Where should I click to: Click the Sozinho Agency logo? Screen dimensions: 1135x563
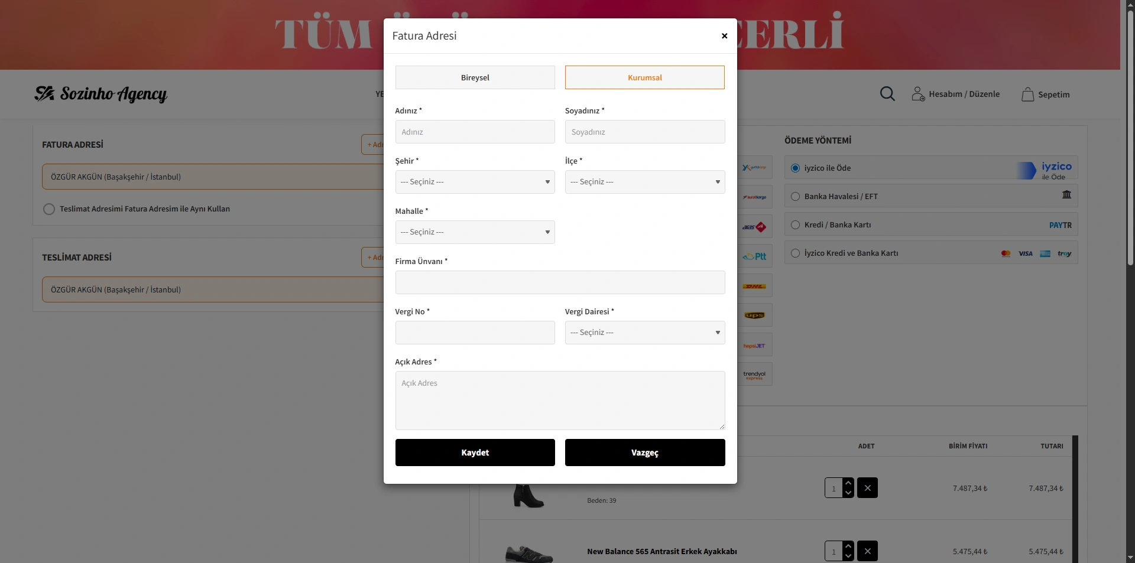point(101,94)
